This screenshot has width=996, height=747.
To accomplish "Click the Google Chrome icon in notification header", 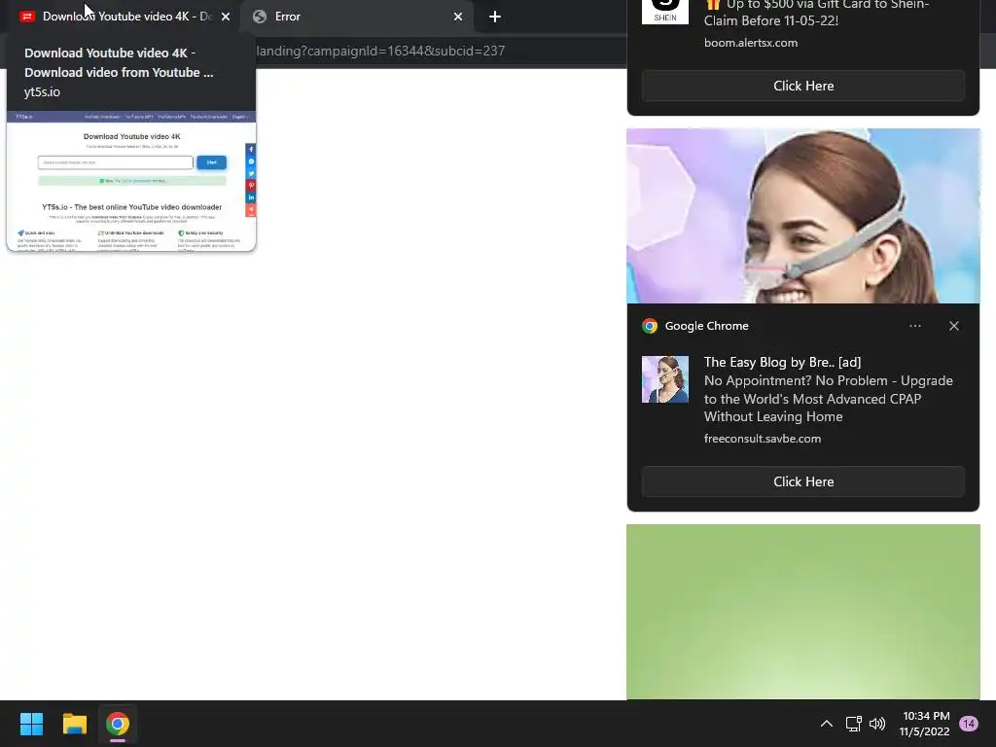I will tap(649, 326).
